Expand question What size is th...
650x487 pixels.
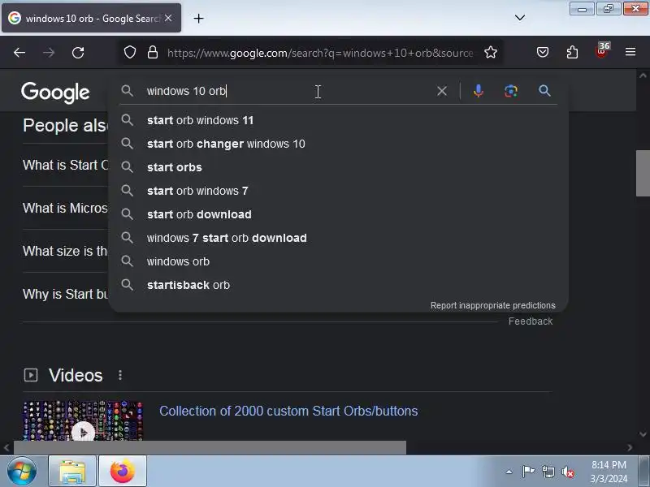[66, 252]
